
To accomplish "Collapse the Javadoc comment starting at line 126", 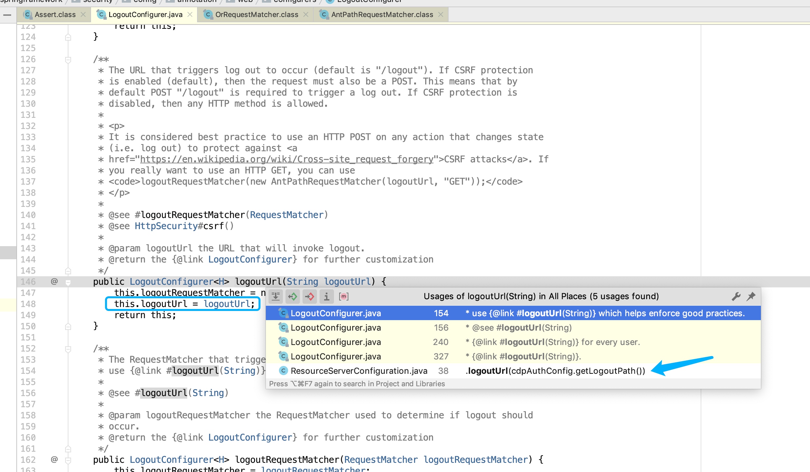I will pos(68,59).
